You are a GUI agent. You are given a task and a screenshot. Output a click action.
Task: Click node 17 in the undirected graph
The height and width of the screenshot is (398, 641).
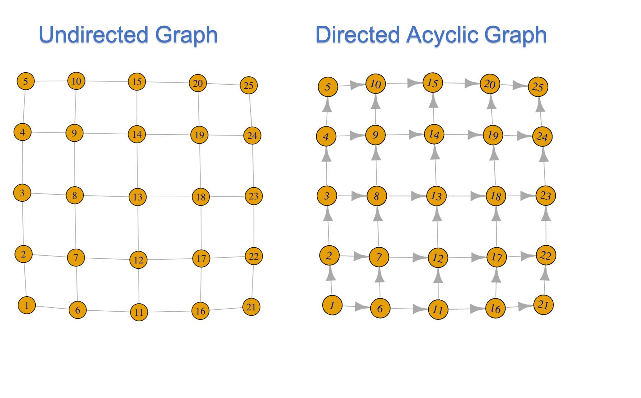(x=201, y=258)
